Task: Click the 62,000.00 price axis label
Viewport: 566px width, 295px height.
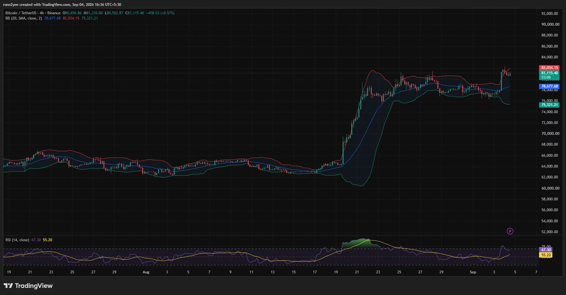Action: [550, 177]
